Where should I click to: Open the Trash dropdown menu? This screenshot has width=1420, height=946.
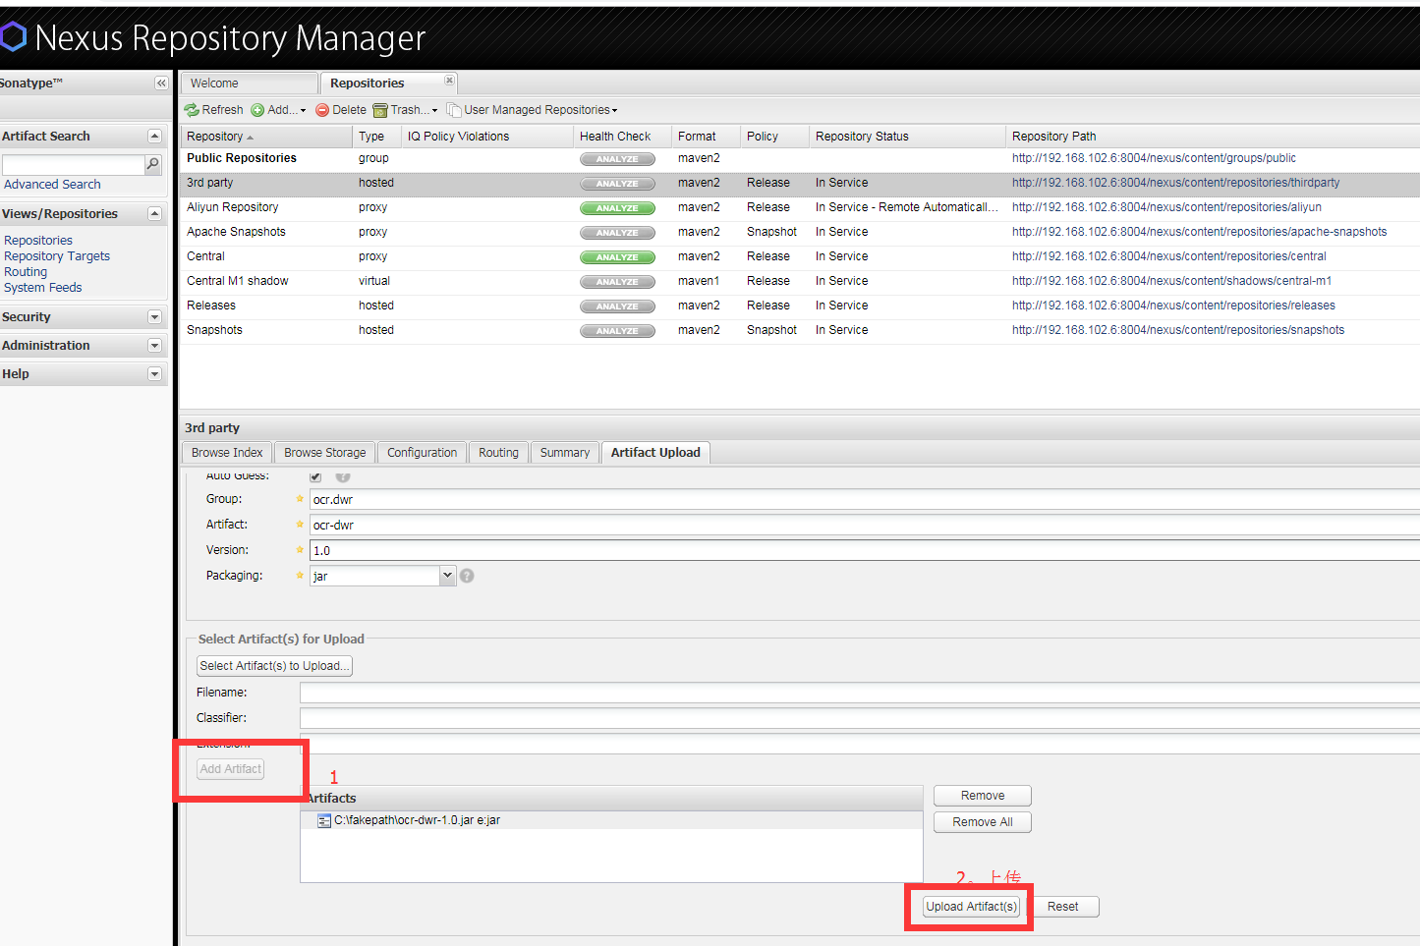[405, 110]
